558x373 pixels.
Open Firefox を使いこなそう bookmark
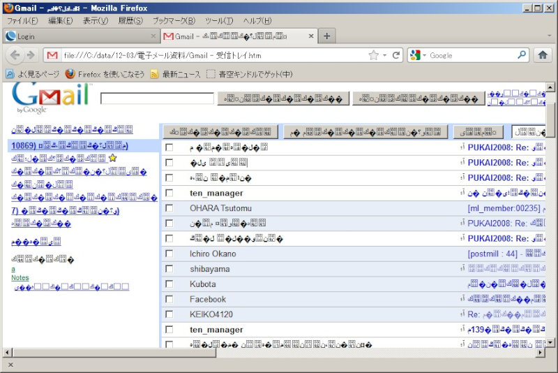[105, 74]
